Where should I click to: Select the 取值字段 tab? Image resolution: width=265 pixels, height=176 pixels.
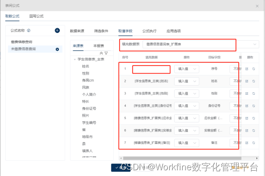point(125,31)
